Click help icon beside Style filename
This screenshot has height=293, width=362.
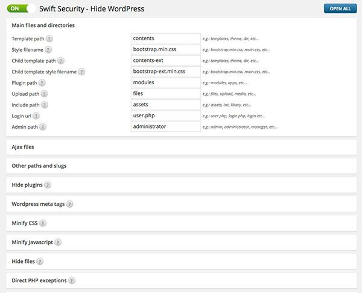click(48, 49)
